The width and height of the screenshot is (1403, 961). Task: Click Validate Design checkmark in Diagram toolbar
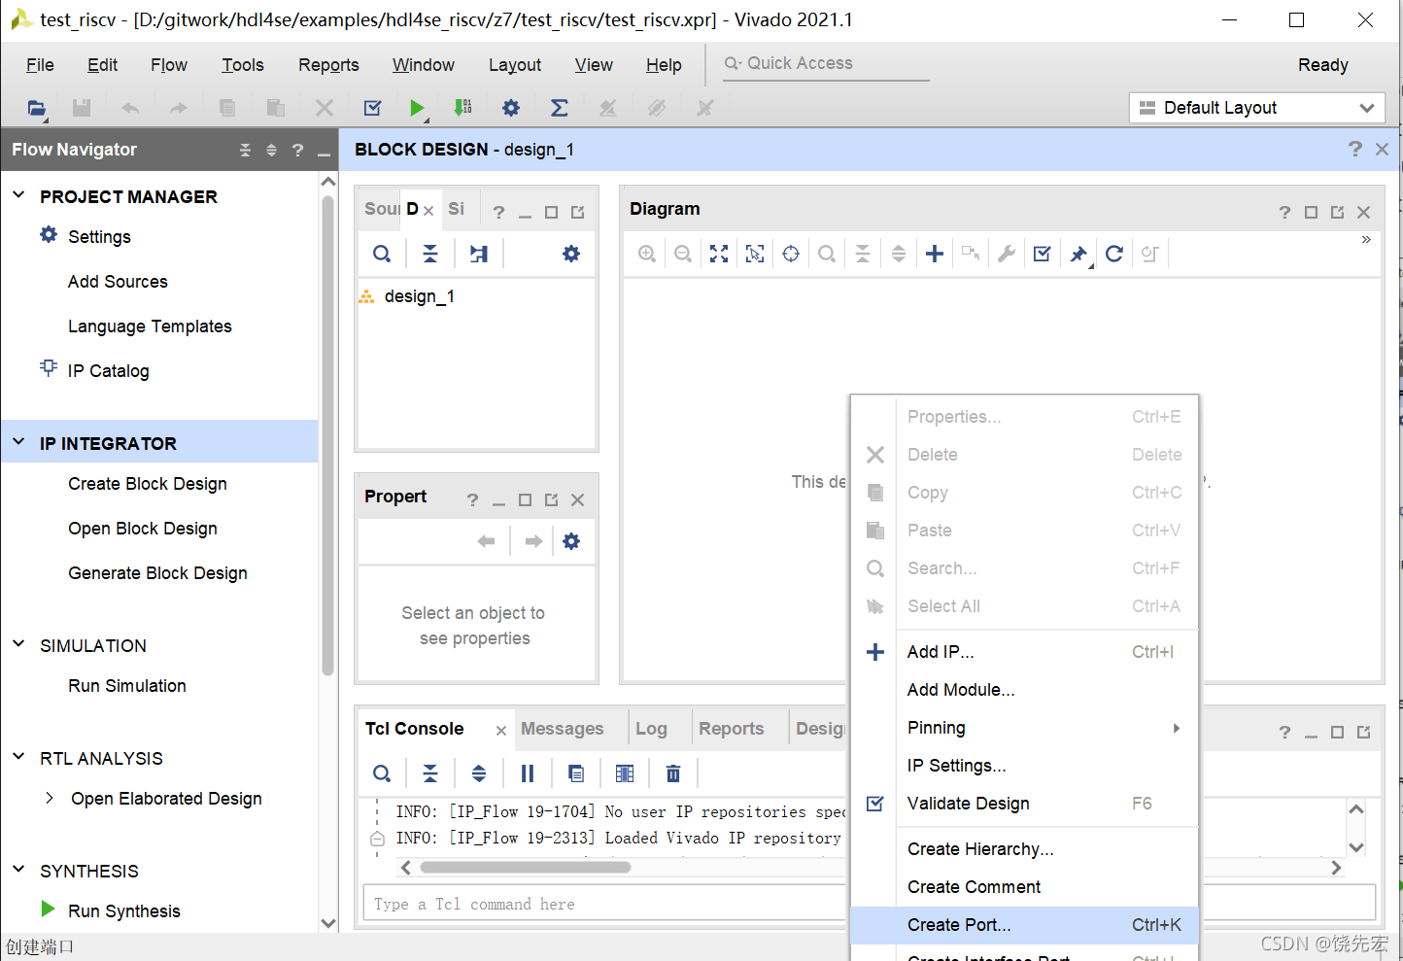(x=1043, y=254)
